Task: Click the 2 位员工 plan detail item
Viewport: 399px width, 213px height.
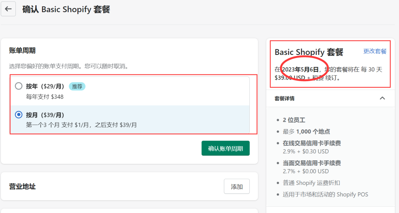Action: (294, 120)
